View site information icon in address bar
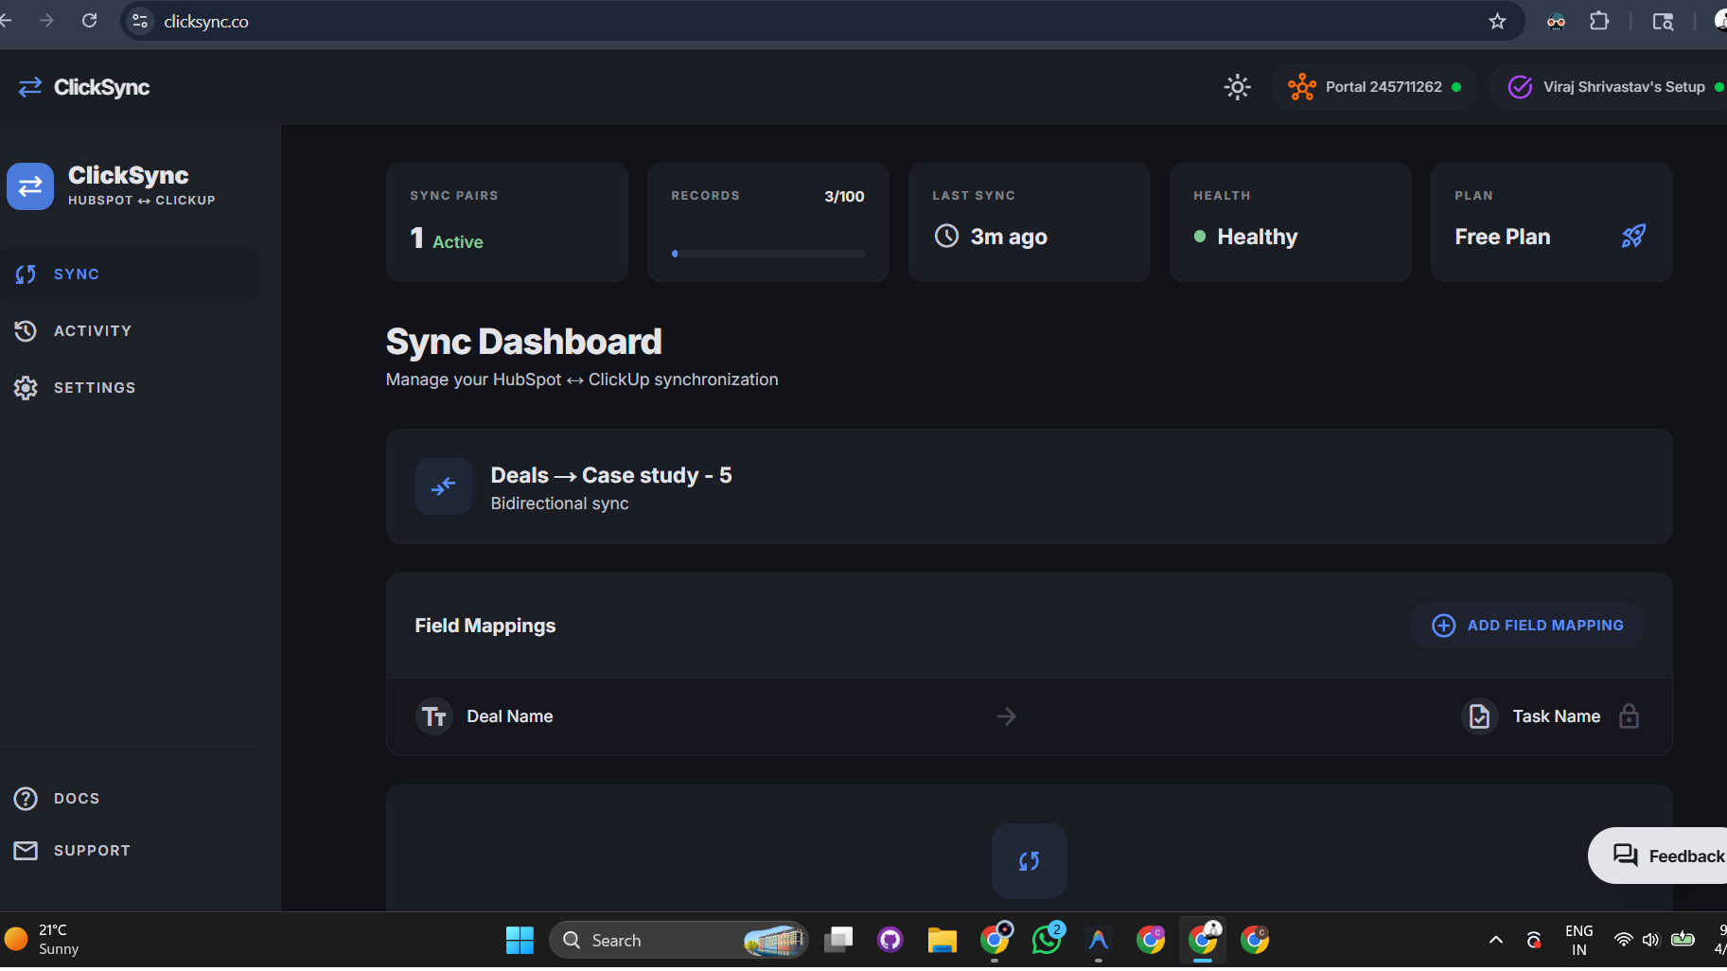This screenshot has width=1727, height=971. [x=140, y=21]
